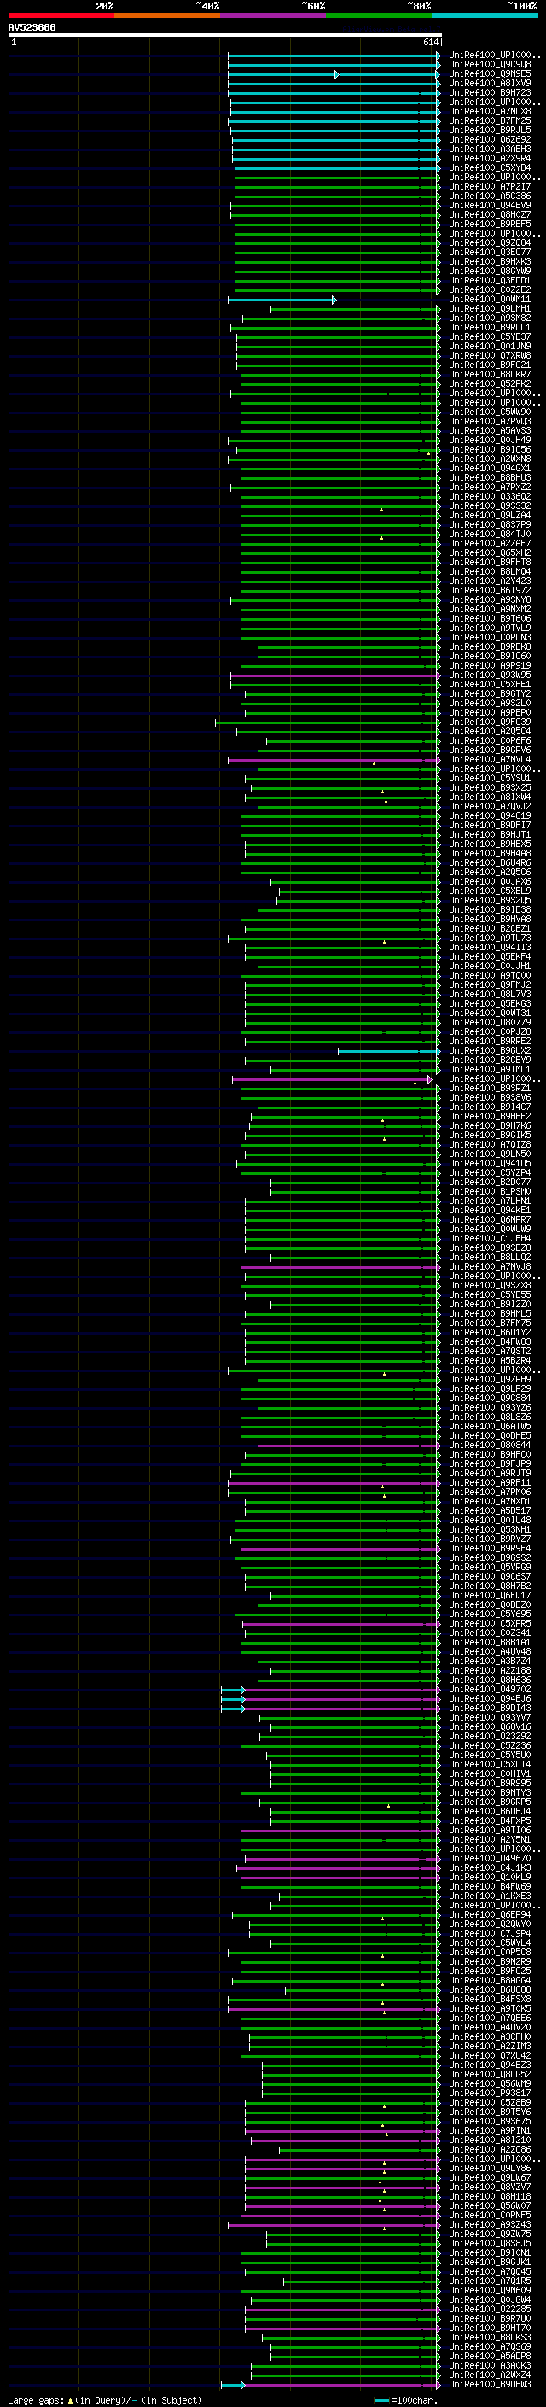Image resolution: width=546 pixels, height=2407 pixels.
Task: Open hit UniRef100_B1PSM0
Action: [x=490, y=1191]
